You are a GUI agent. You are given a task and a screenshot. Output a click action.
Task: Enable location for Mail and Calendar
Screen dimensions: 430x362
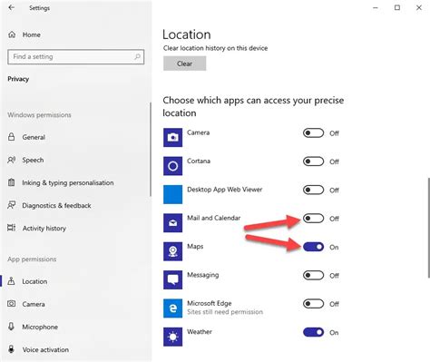[x=313, y=219]
